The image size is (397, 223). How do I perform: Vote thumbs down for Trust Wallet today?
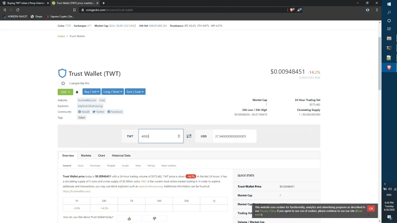(154, 218)
